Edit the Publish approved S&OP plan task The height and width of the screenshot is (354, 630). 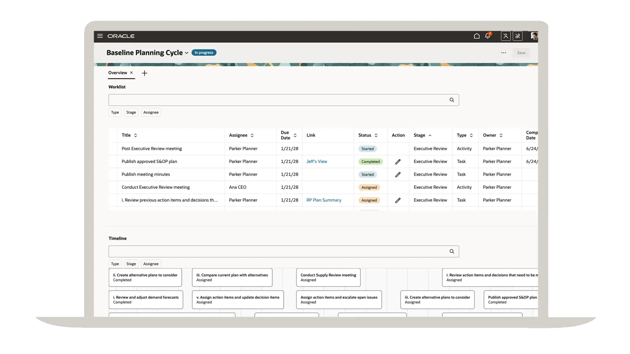[398, 162]
